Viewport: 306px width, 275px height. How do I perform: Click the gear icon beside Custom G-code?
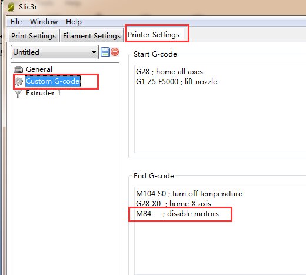coord(19,81)
